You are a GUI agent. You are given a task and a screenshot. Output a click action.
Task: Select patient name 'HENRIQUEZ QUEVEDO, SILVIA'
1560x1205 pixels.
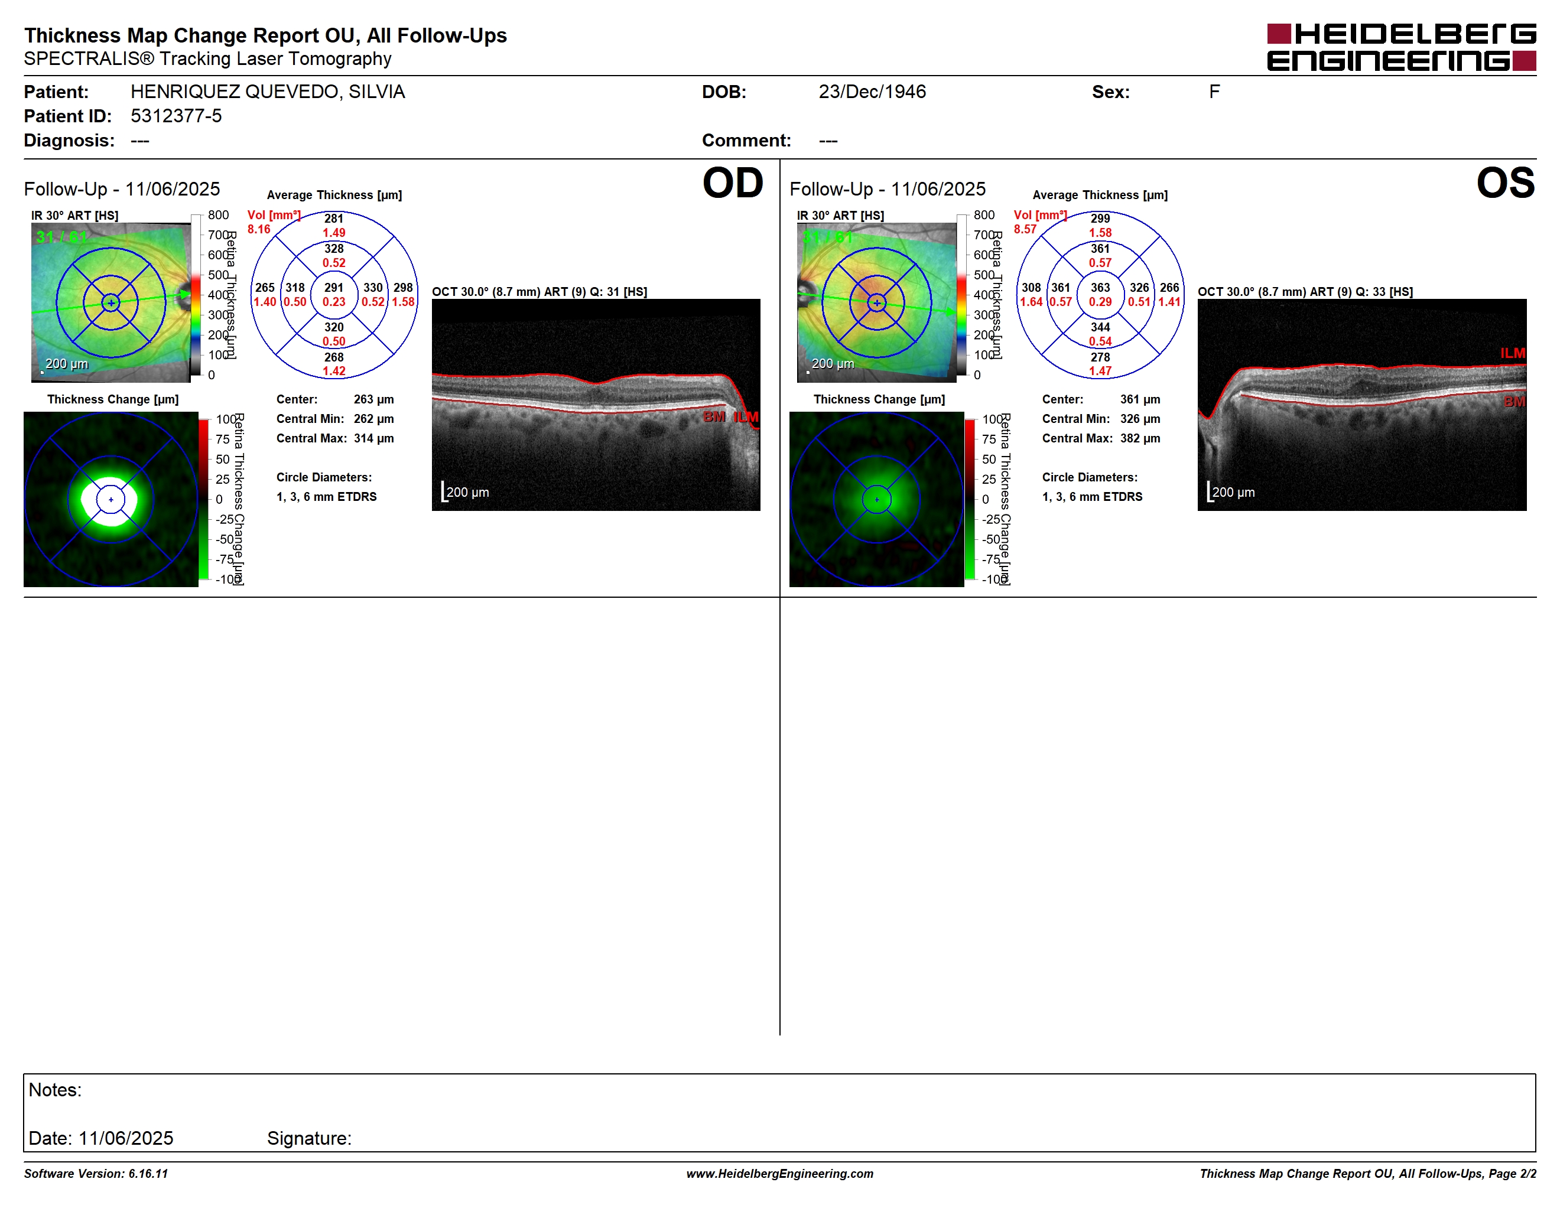coord(267,92)
